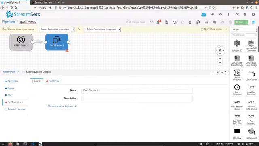Image resolution: width=259 pixels, height=146 pixels.
Task: Add Azure IoT/Event origin
Action: point(237,75)
